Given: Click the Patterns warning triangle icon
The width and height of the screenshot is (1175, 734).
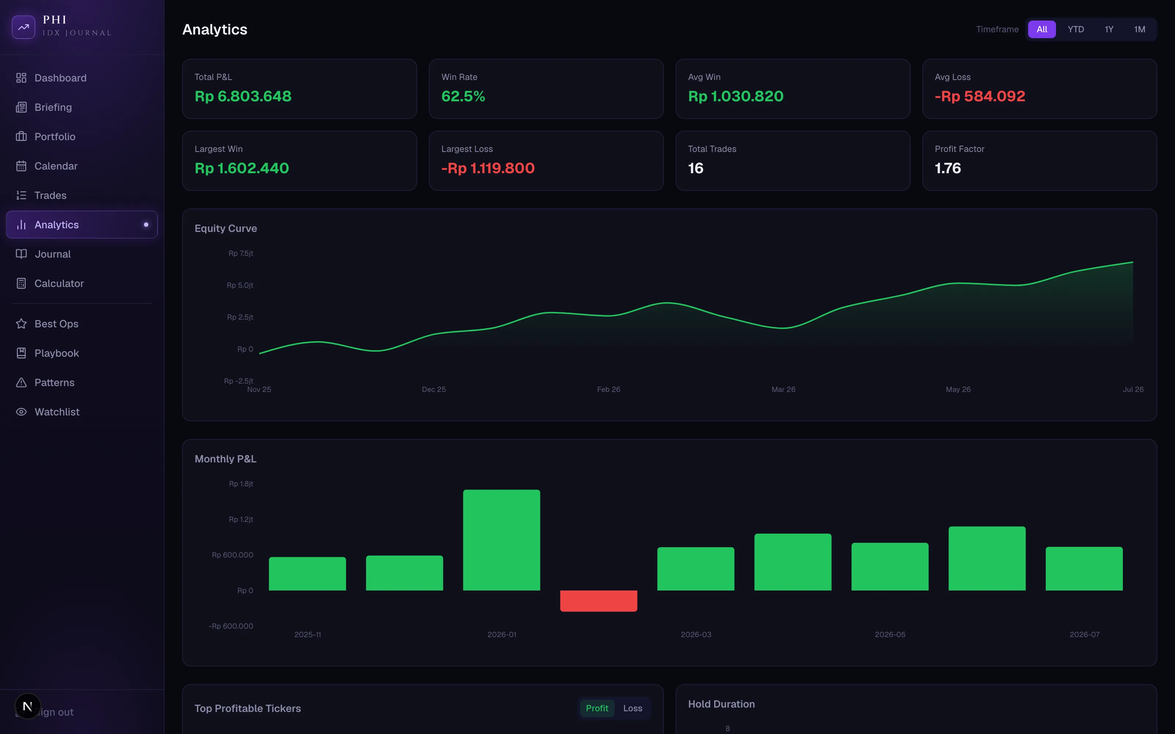Looking at the screenshot, I should coord(21,382).
